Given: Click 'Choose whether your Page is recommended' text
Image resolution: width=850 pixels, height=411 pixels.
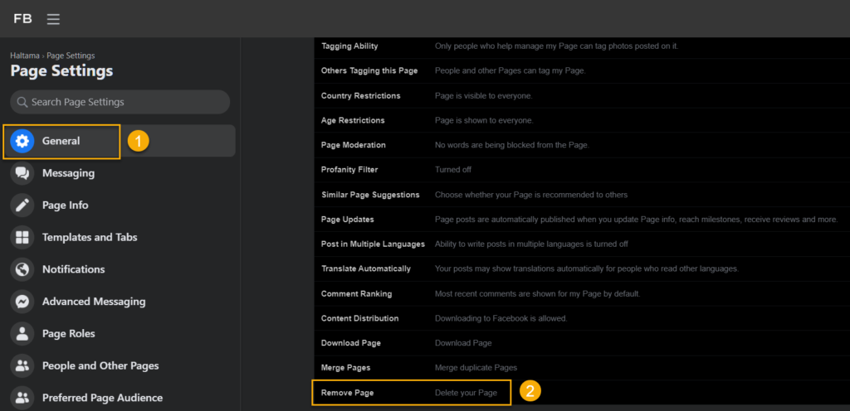Looking at the screenshot, I should tap(531, 195).
